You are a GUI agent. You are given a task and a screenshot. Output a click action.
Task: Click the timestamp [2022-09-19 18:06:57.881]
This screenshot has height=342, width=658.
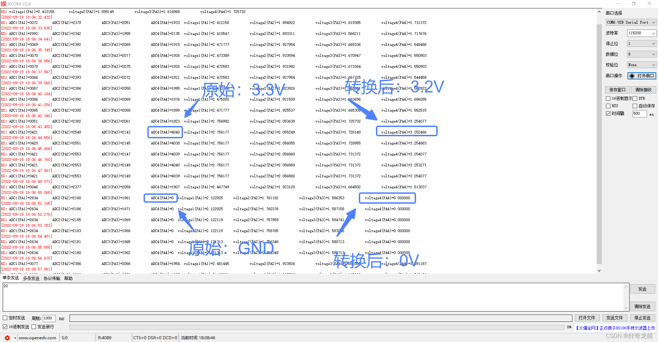[x=27, y=269]
